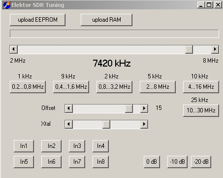Click the Xtal slider thumb
Image resolution: width=223 pixels, height=178 pixels.
point(106,124)
